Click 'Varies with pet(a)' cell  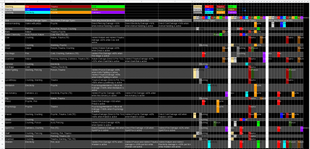tap(38, 25)
